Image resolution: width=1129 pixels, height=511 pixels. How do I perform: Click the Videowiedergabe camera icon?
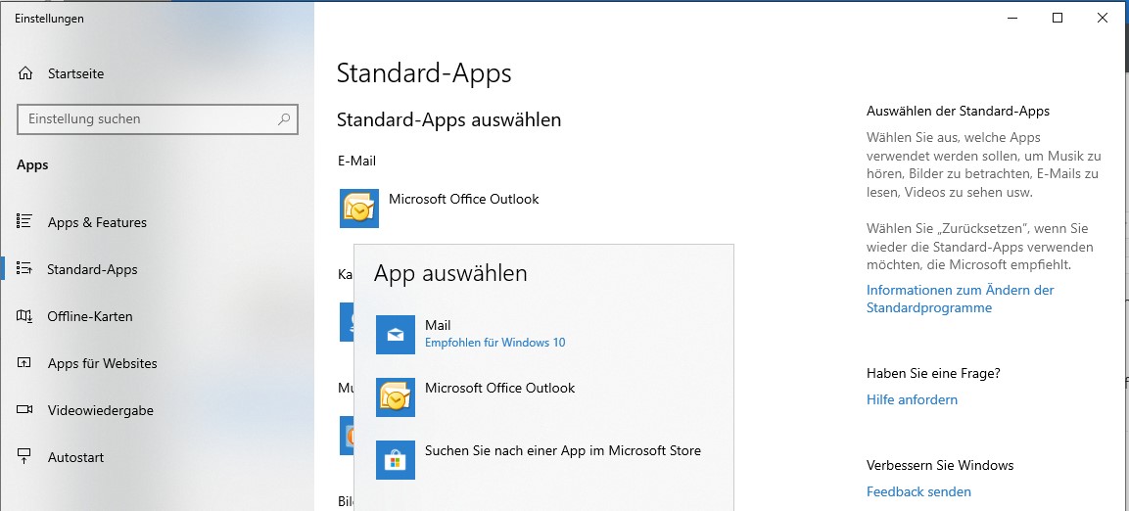click(x=24, y=410)
